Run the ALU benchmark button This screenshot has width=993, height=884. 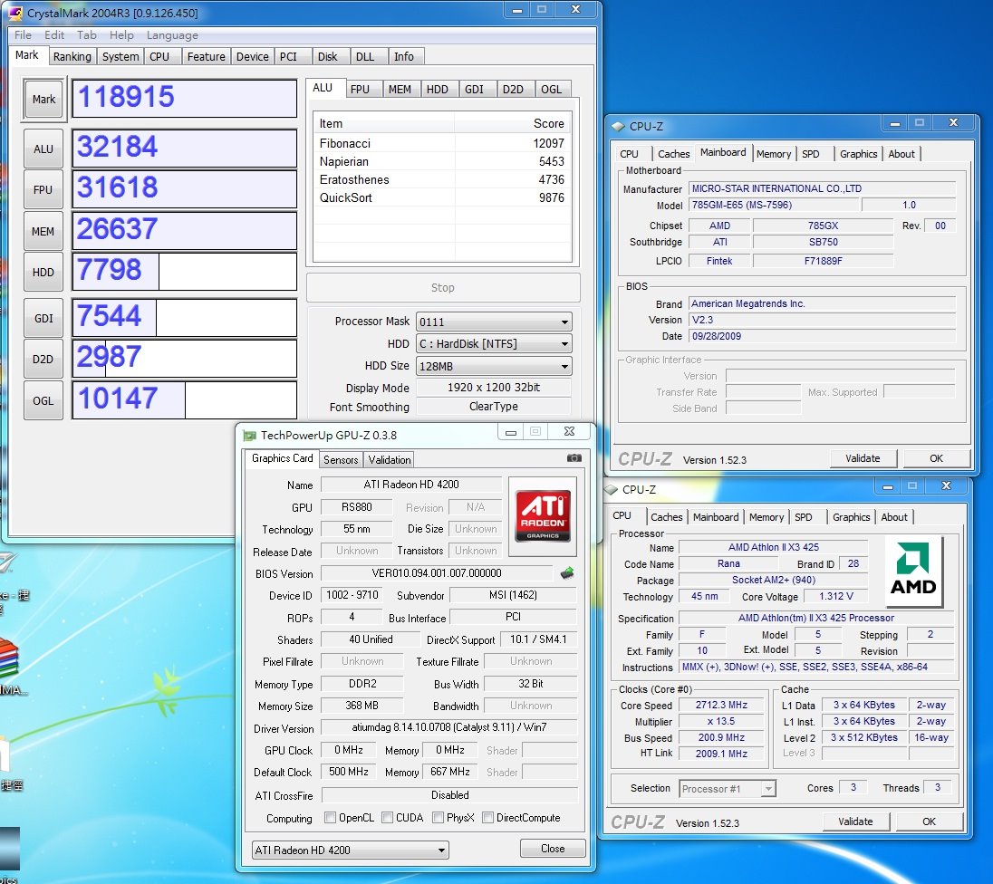[x=43, y=149]
